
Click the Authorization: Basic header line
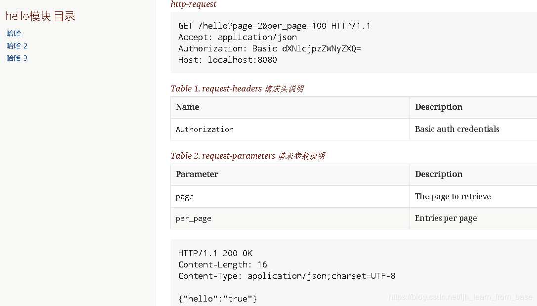tap(270, 48)
